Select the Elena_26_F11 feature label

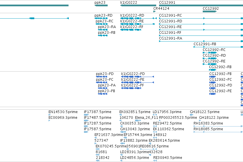pyautogui.click(x=146, y=118)
